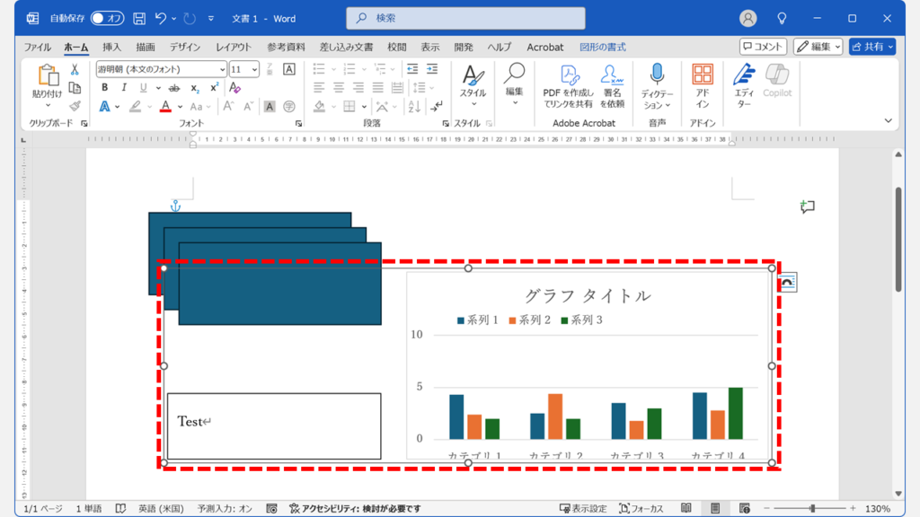The image size is (920, 517).
Task: Open the Text Effects icon
Action: coord(104,107)
